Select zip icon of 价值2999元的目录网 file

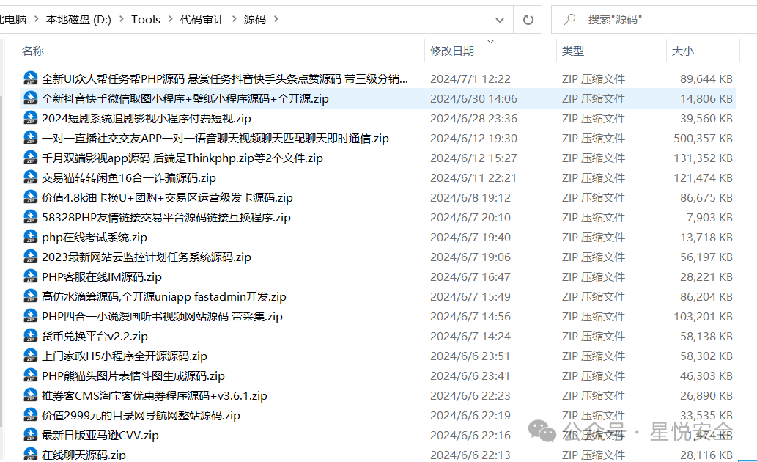coord(31,415)
